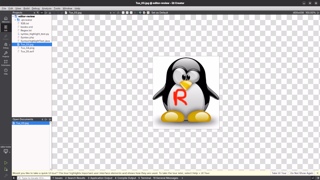The image size is (320, 180).
Task: Click Set as Default
Action: (x=160, y=12)
